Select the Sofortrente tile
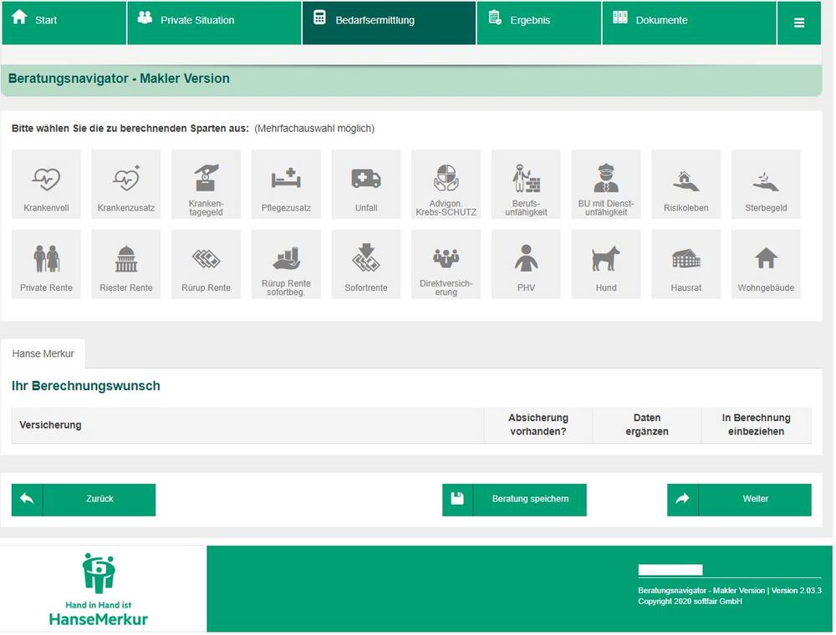836x635 pixels. 366,264
